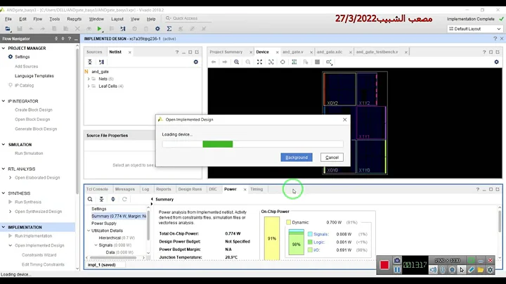
Task: Click the help question mark in Flow Navigator
Action: pyautogui.click(x=70, y=39)
